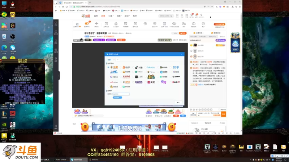The image size is (289, 162).
Task: Select the bilibili platform radio button
Action: point(146,67)
